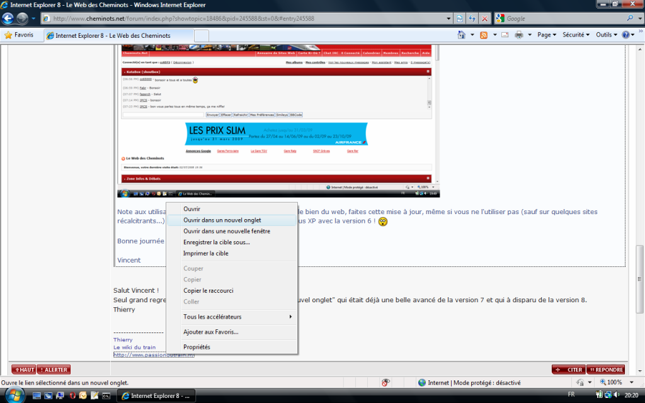Viewport: 645px width, 403px height.
Task: Choose Copier le raccourci
Action: click(x=232, y=290)
